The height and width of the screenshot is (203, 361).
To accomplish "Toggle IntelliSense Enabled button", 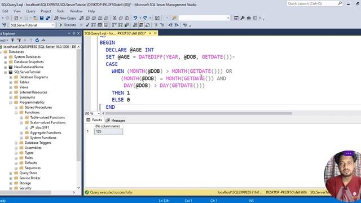I will click(106, 25).
